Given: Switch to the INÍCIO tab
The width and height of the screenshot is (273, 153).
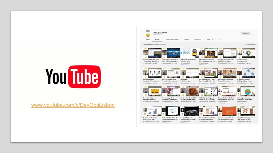Looking at the screenshot, I should [148, 40].
